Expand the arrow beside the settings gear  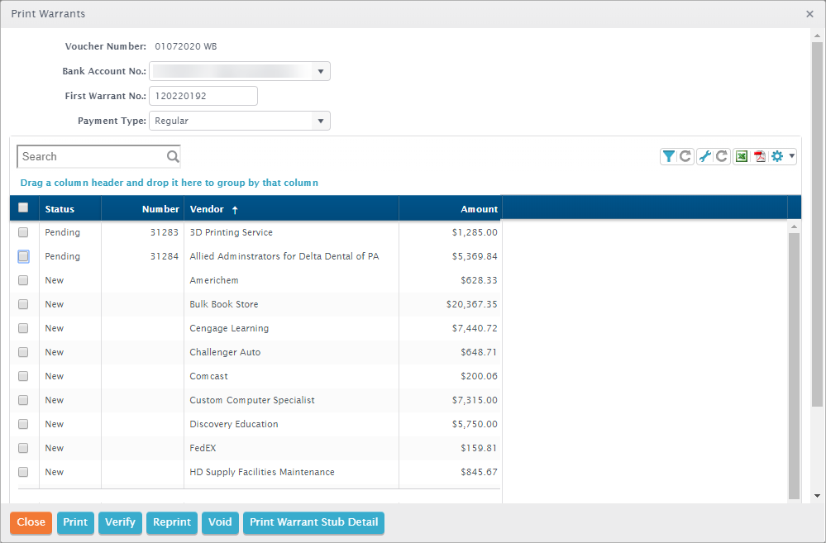click(x=791, y=156)
